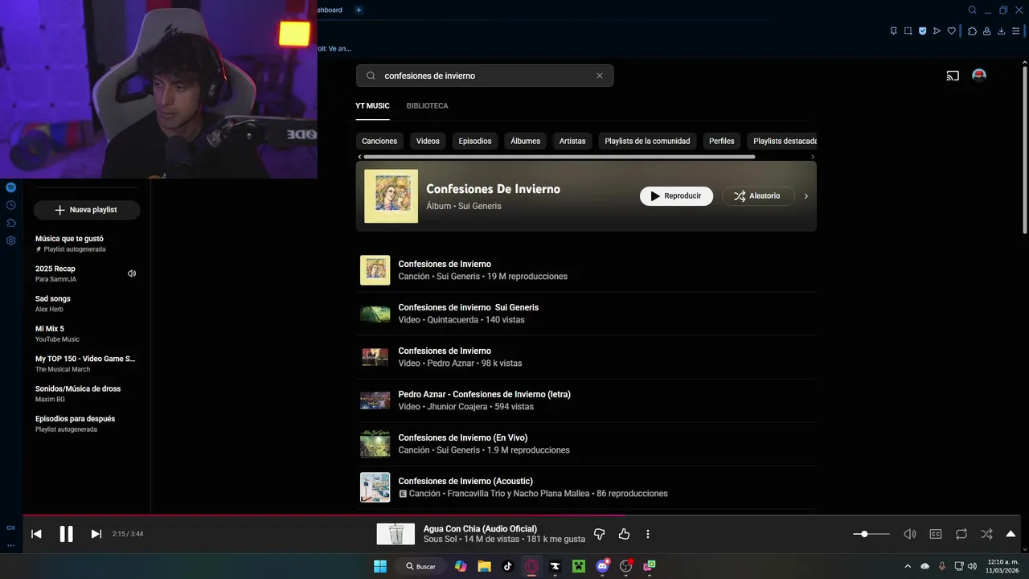Click the pin icon in browser toolbar

[893, 31]
